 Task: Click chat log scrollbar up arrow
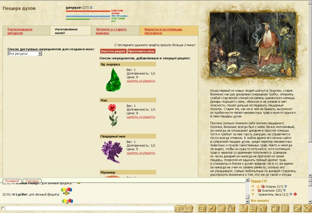pyautogui.click(x=247, y=180)
